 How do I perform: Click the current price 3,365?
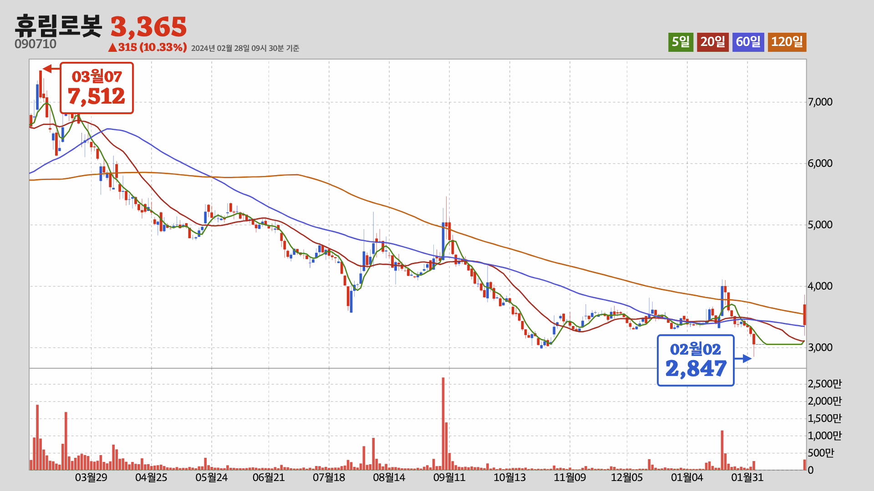[x=149, y=27]
